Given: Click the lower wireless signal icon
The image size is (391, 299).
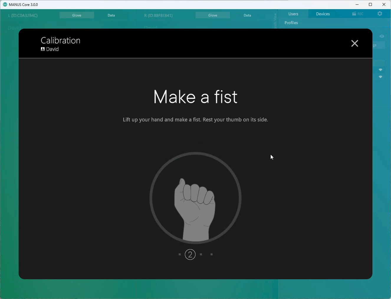Looking at the screenshot, I should click(381, 77).
